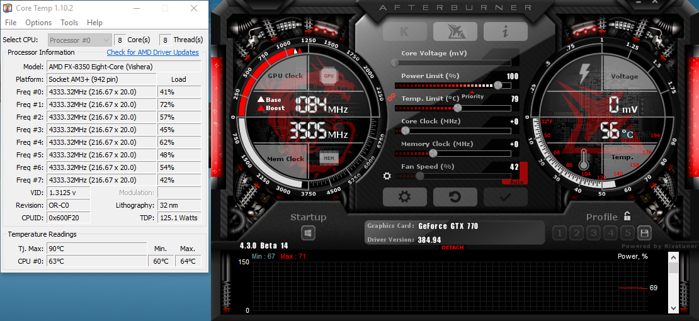Select profile slot 3
699x321 pixels.
click(593, 233)
